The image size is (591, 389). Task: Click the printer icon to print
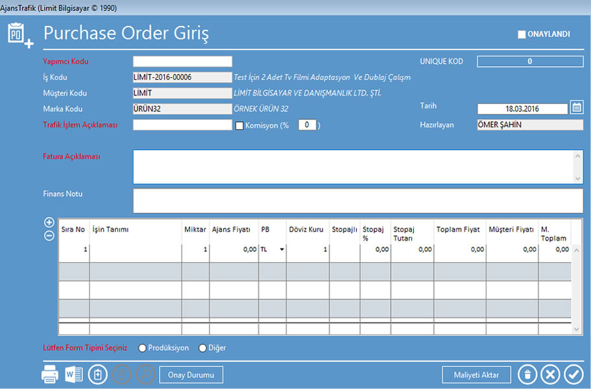pyautogui.click(x=50, y=374)
